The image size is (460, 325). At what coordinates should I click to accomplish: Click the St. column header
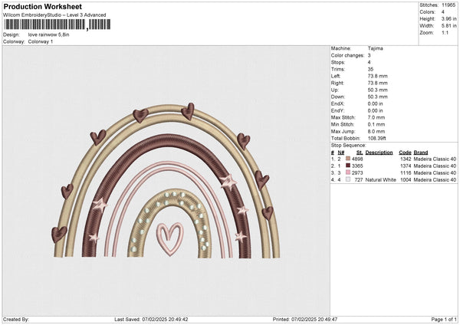coord(359,152)
